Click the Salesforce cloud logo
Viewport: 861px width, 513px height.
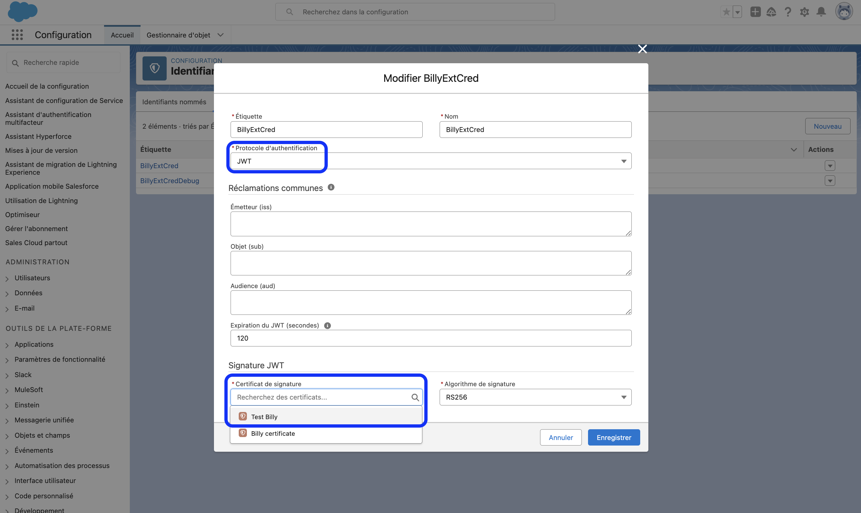coord(23,11)
